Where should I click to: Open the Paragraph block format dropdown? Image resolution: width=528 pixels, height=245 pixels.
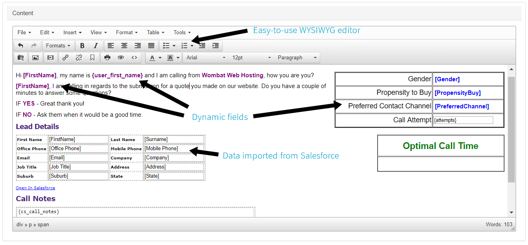coord(297,58)
